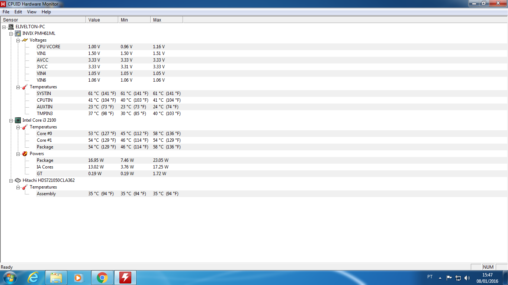Click the HWMonitor taskbar button
The width and height of the screenshot is (508, 285).
click(125, 278)
